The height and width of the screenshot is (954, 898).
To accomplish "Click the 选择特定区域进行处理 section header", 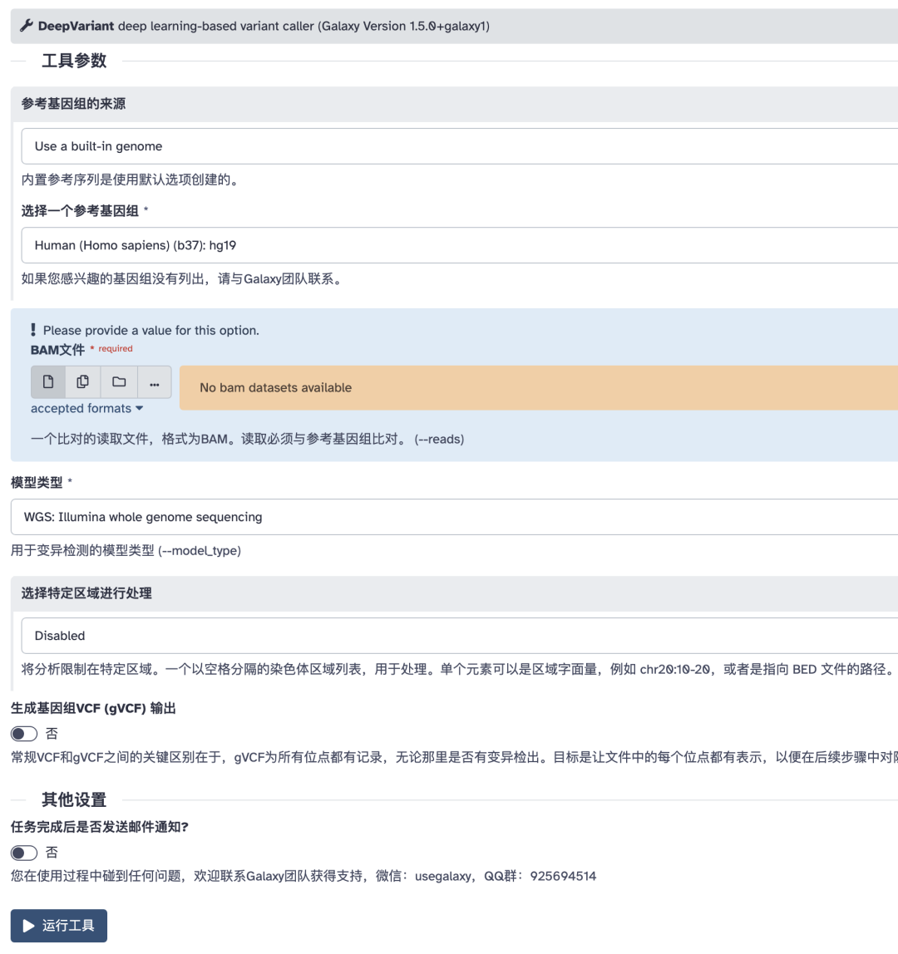I will (x=454, y=594).
